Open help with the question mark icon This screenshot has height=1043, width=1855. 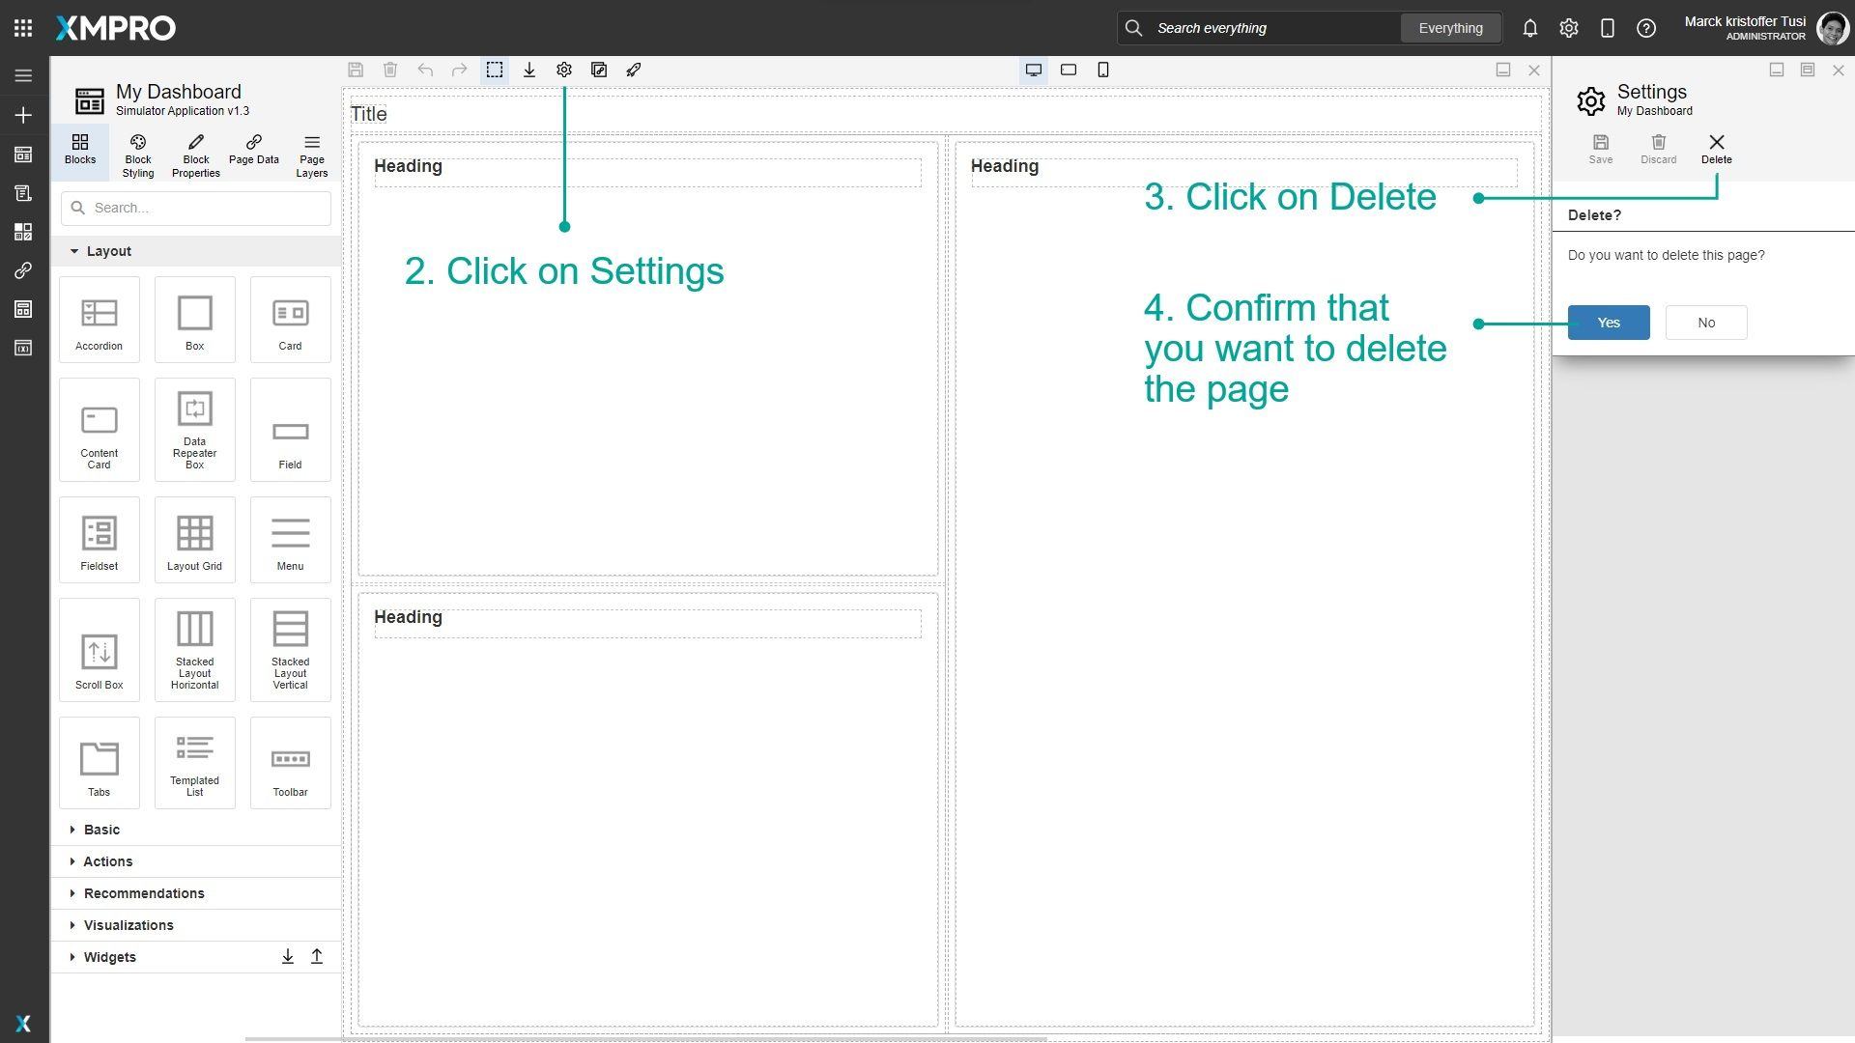1645,28
